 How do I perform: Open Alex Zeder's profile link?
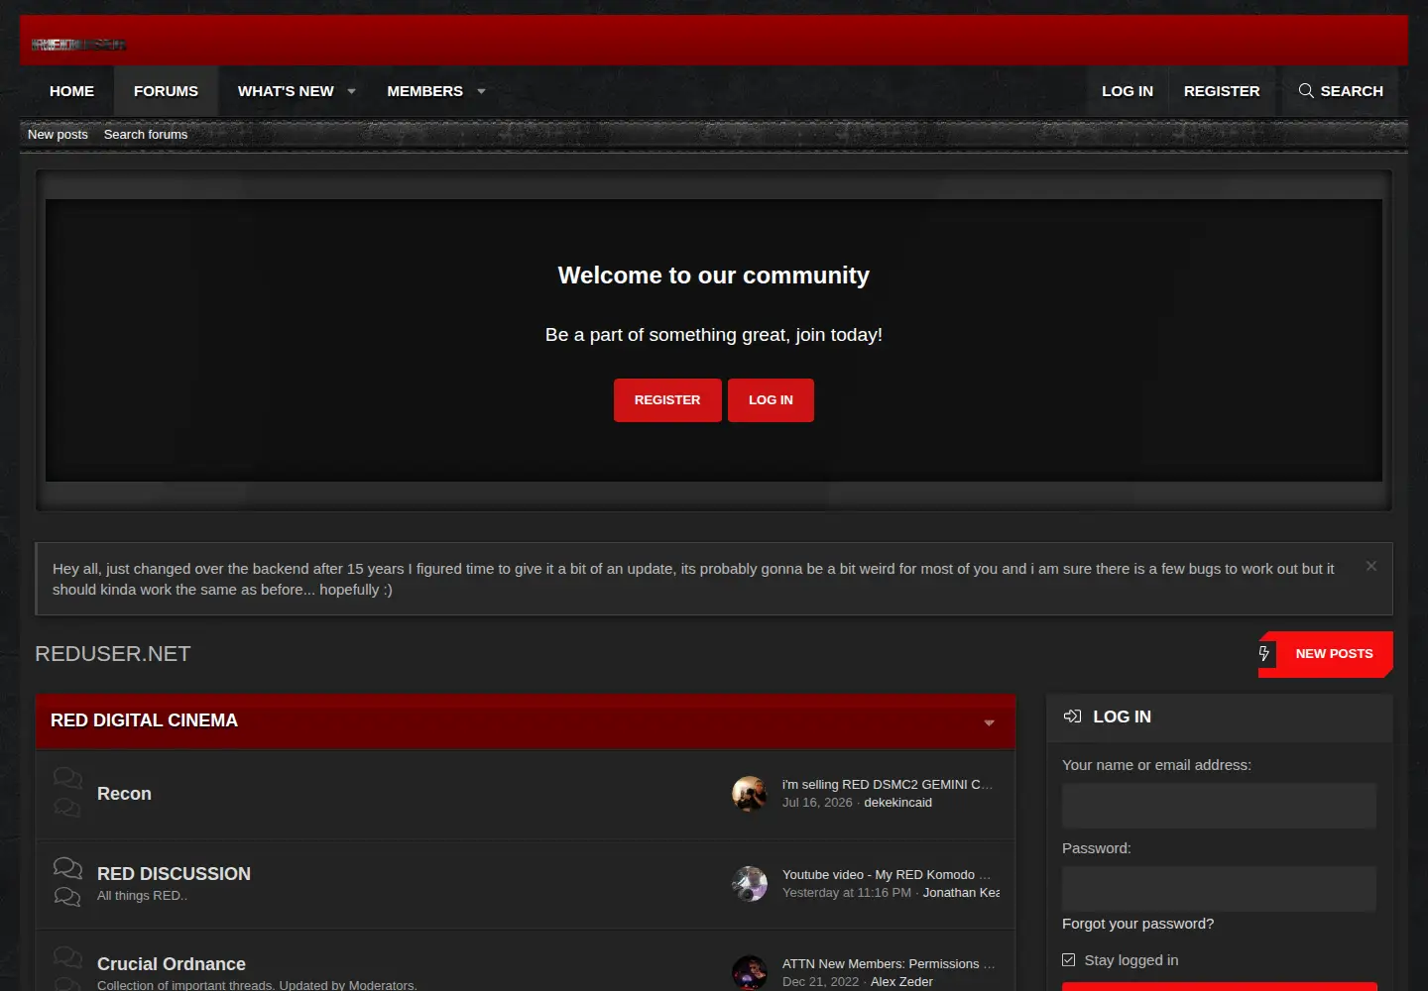coord(901,982)
